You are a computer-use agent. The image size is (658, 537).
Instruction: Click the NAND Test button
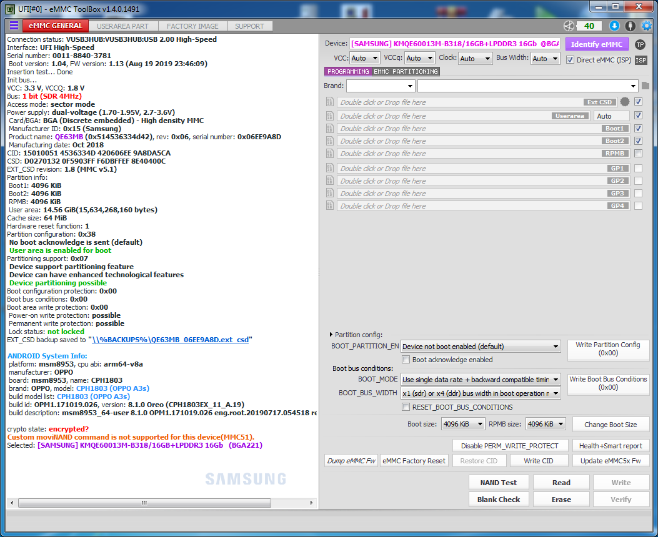(x=499, y=483)
